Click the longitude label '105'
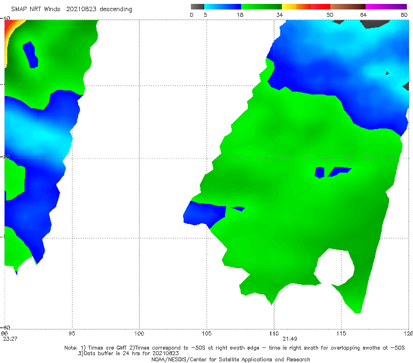This screenshot has height=363, width=413. (x=206, y=333)
